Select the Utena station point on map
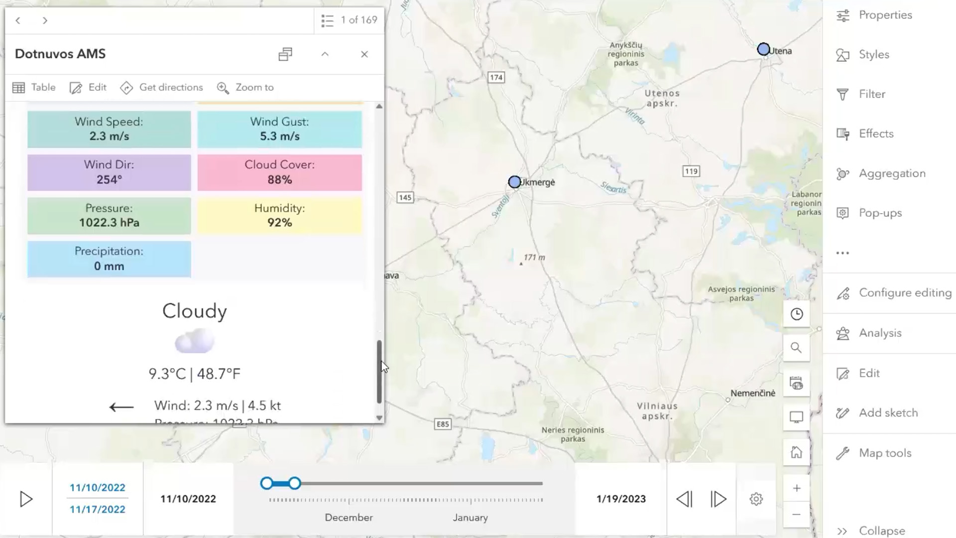 pyautogui.click(x=763, y=49)
